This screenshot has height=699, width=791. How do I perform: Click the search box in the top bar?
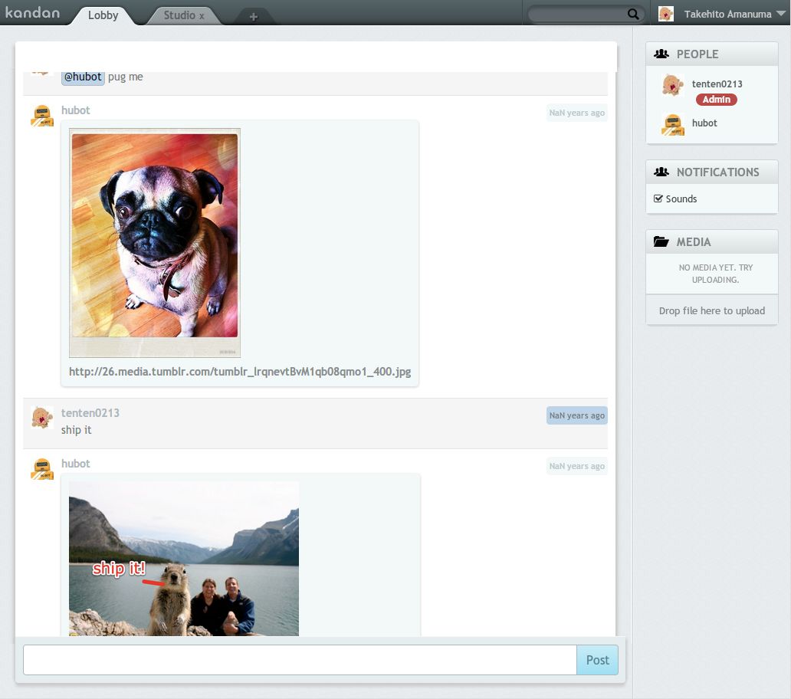579,14
